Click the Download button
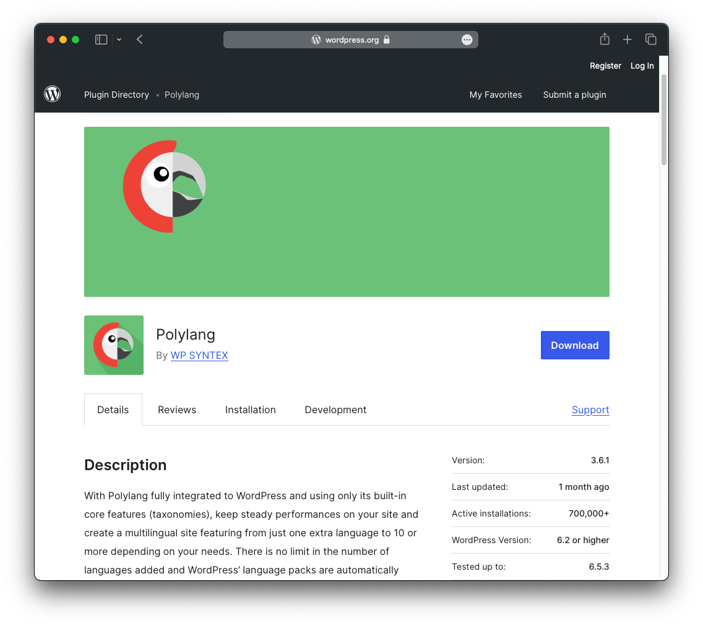Viewport: 703px width, 626px height. tap(575, 345)
